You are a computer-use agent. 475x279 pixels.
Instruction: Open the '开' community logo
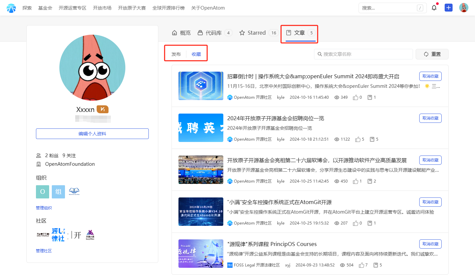[74, 235]
